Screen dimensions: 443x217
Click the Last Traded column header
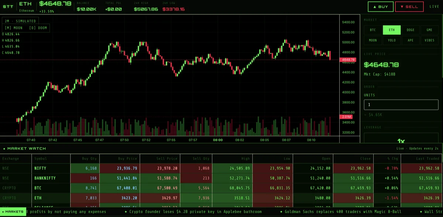(x=422, y=159)
